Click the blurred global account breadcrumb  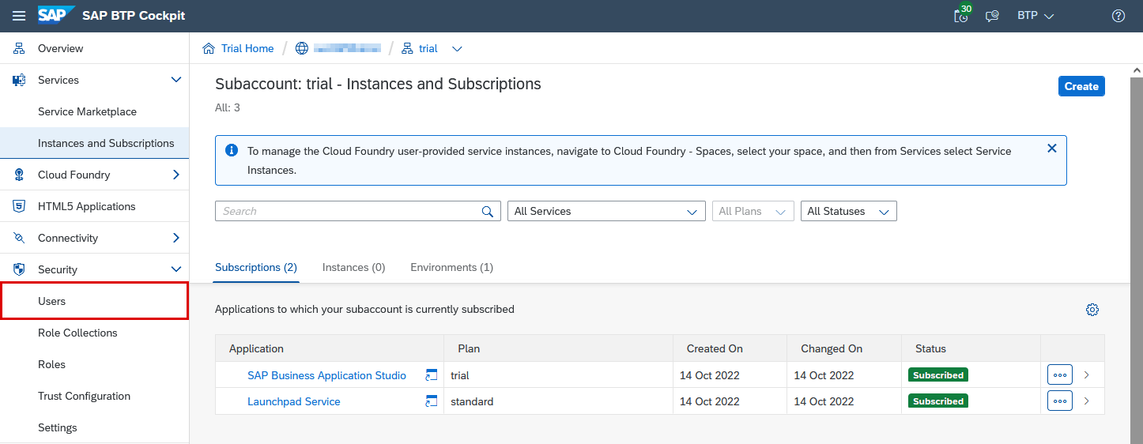(347, 48)
